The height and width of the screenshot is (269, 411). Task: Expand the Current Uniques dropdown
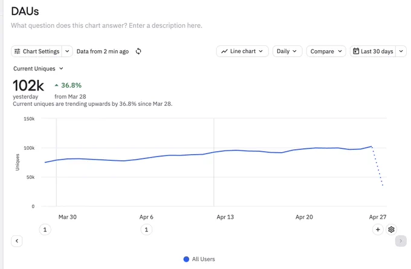pyautogui.click(x=38, y=69)
